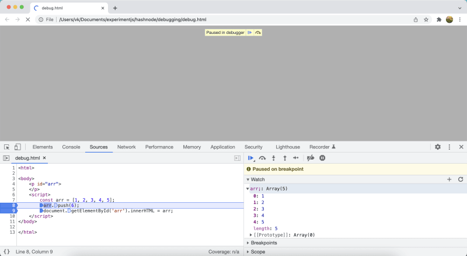Focus the address bar URL
The image size is (467, 256).
133,20
